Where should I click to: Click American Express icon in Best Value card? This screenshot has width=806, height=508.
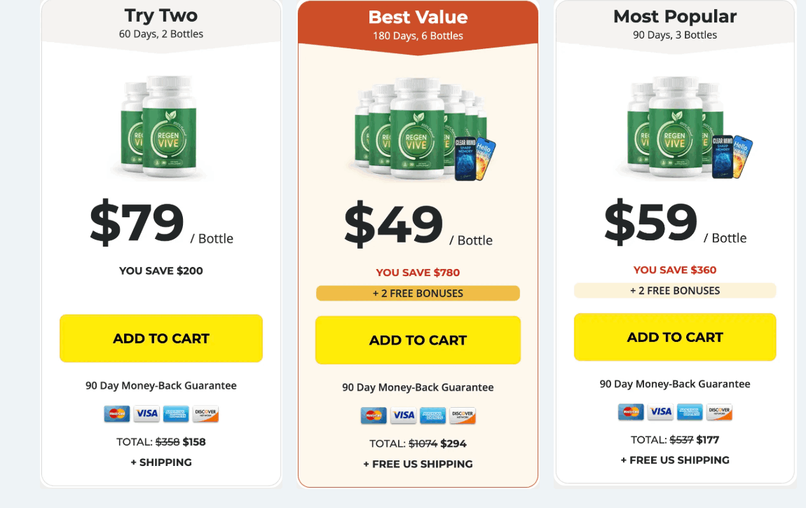click(x=433, y=416)
